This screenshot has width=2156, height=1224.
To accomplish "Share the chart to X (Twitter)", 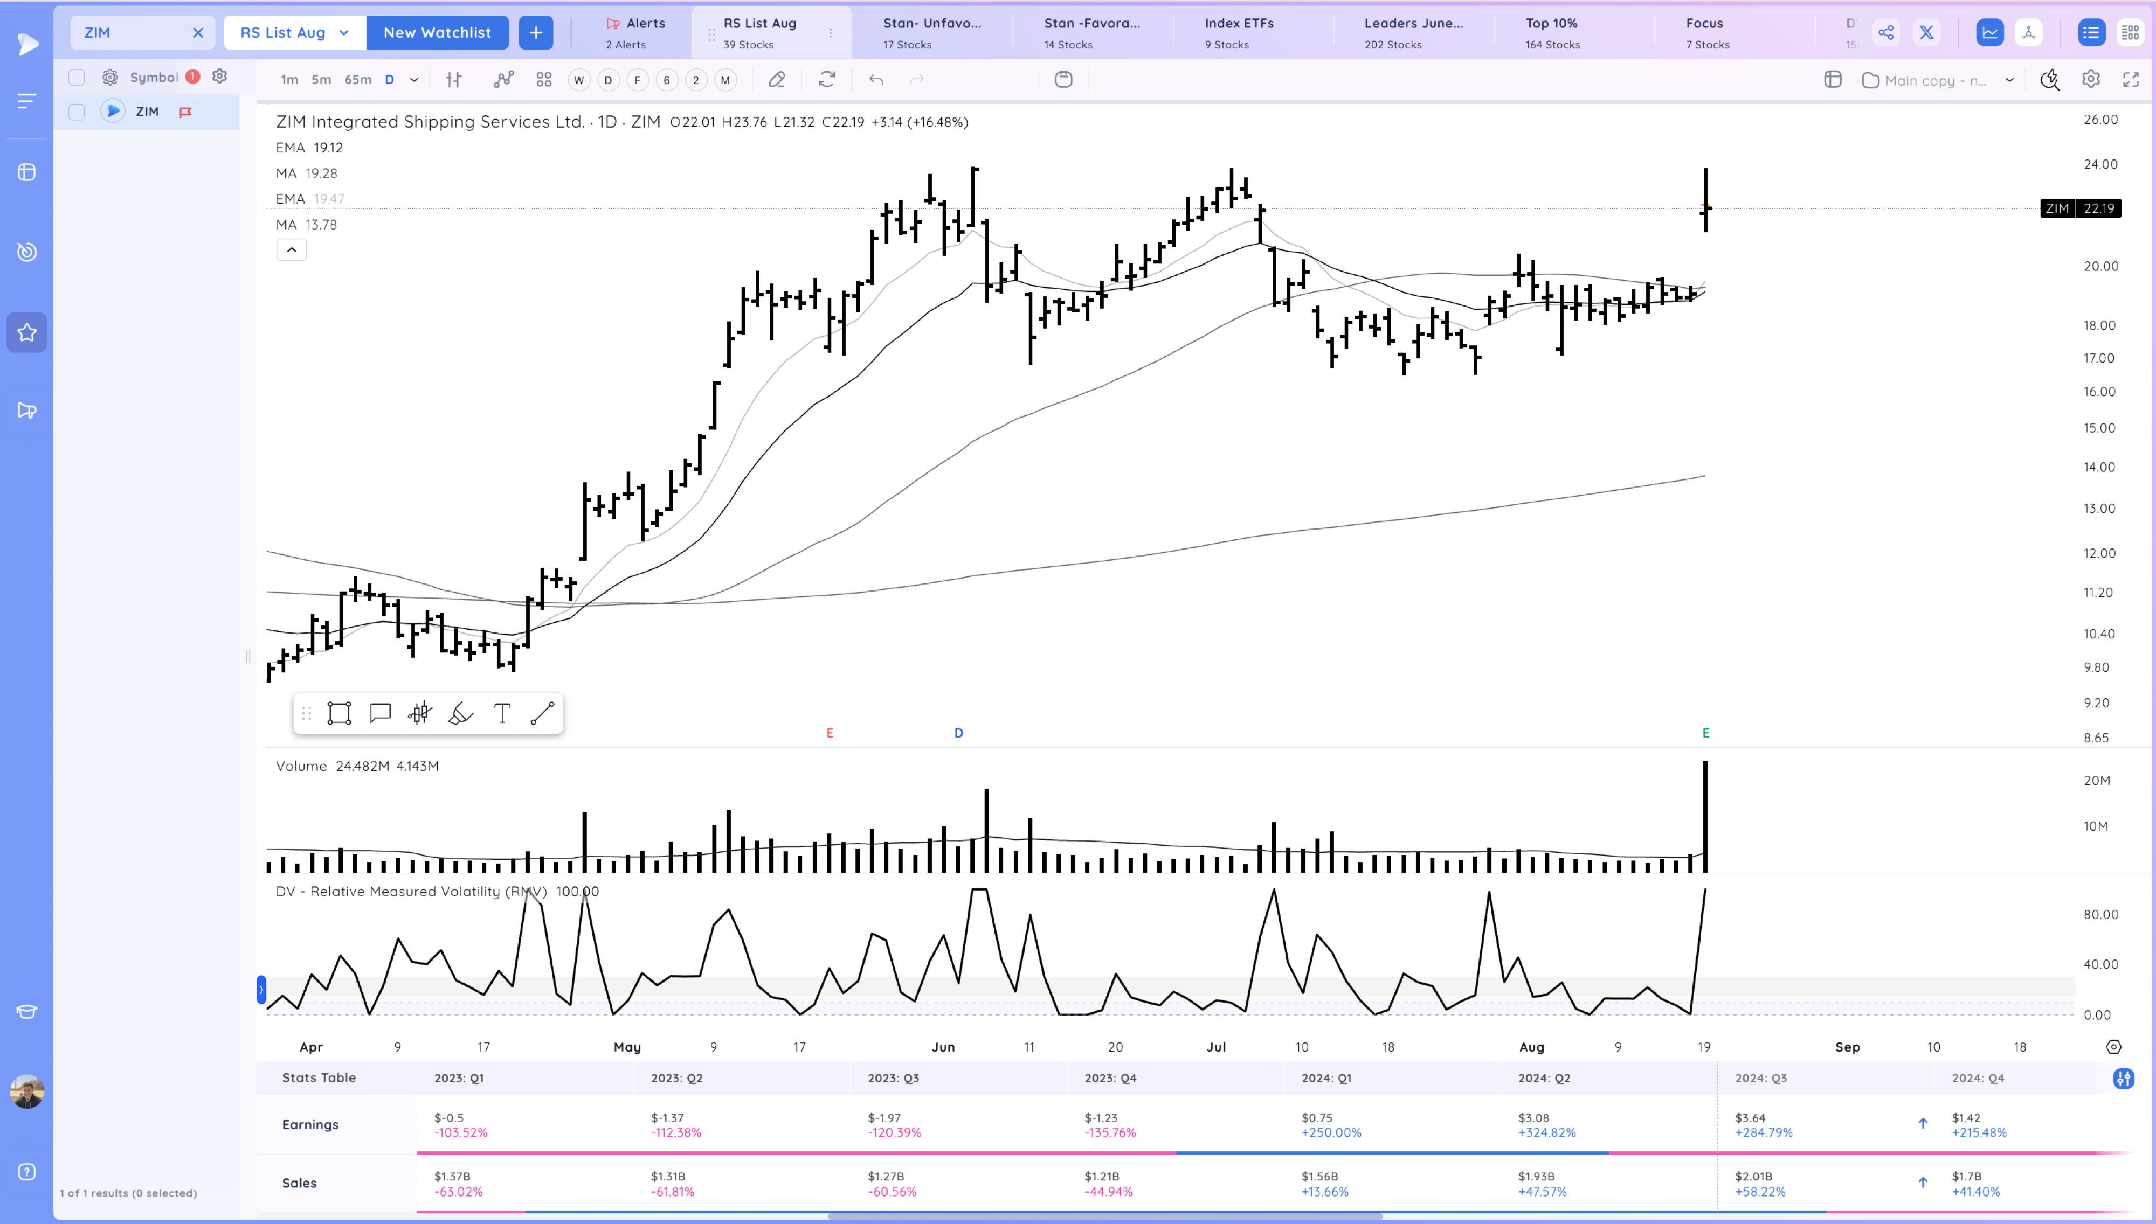I will tap(1927, 32).
